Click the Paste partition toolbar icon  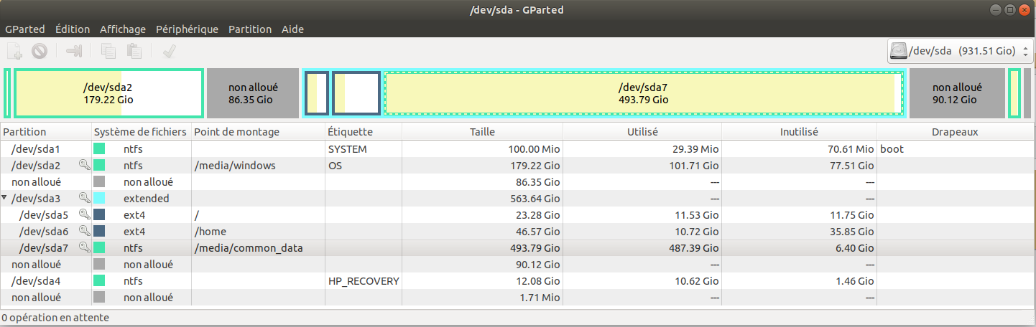pos(134,51)
